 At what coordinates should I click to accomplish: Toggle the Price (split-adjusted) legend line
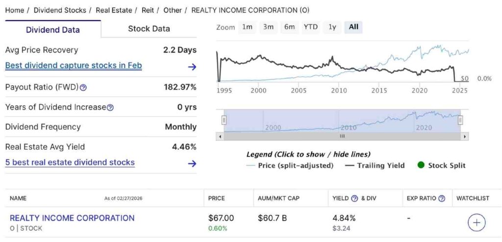point(290,166)
